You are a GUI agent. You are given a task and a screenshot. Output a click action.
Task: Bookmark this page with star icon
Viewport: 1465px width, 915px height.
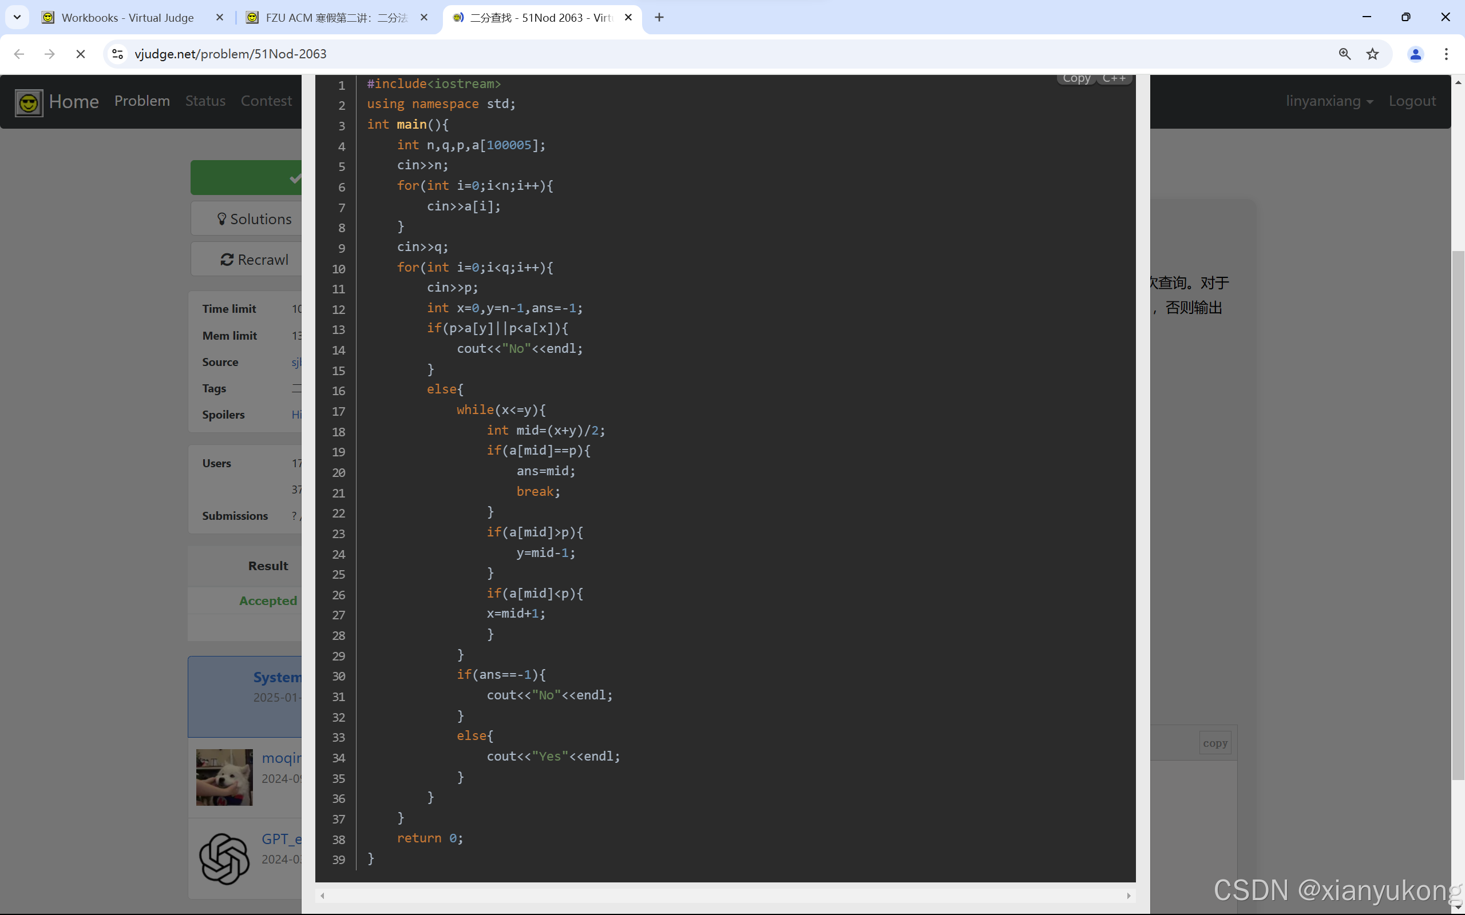click(x=1372, y=54)
